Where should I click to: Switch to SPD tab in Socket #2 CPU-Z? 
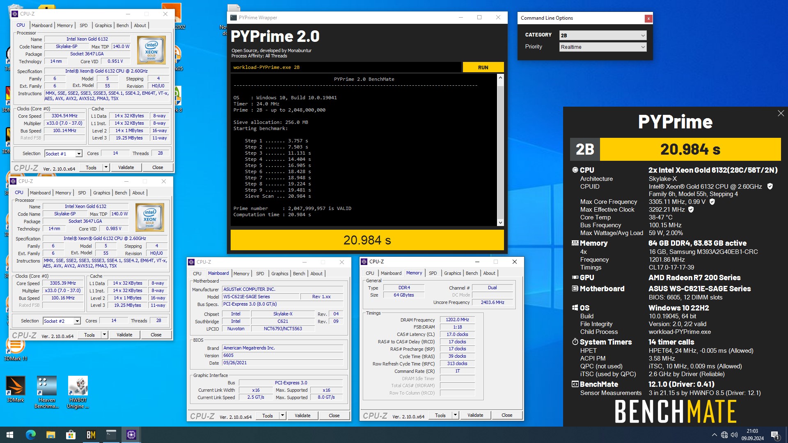pos(82,193)
